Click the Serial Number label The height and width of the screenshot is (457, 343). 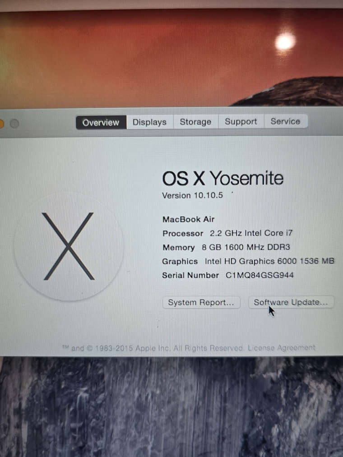[x=190, y=276]
